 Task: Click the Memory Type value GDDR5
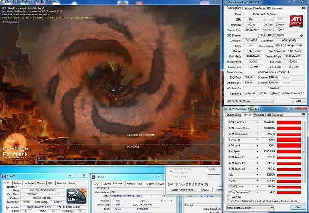(253, 61)
